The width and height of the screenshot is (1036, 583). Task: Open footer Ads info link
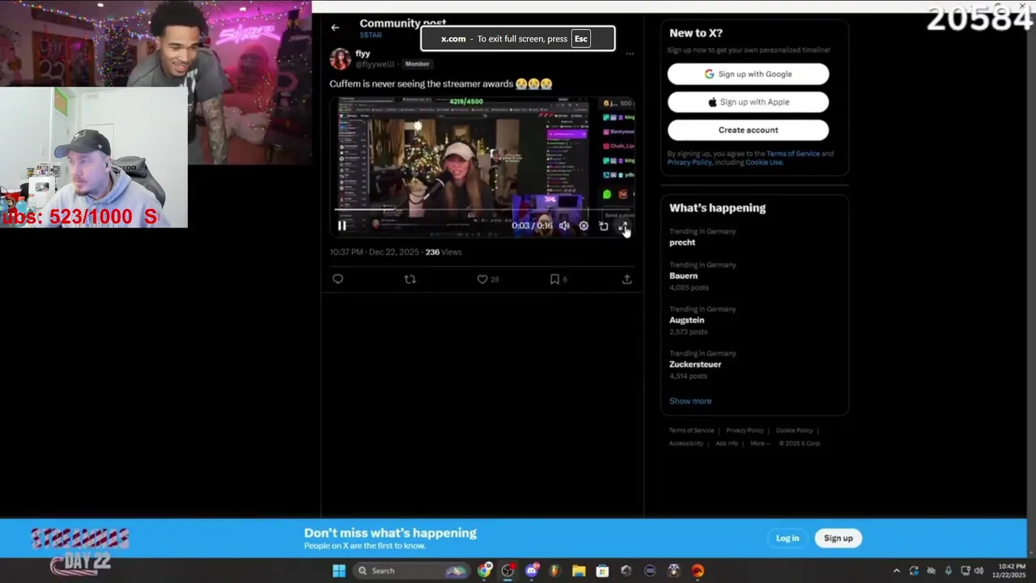coord(727,443)
